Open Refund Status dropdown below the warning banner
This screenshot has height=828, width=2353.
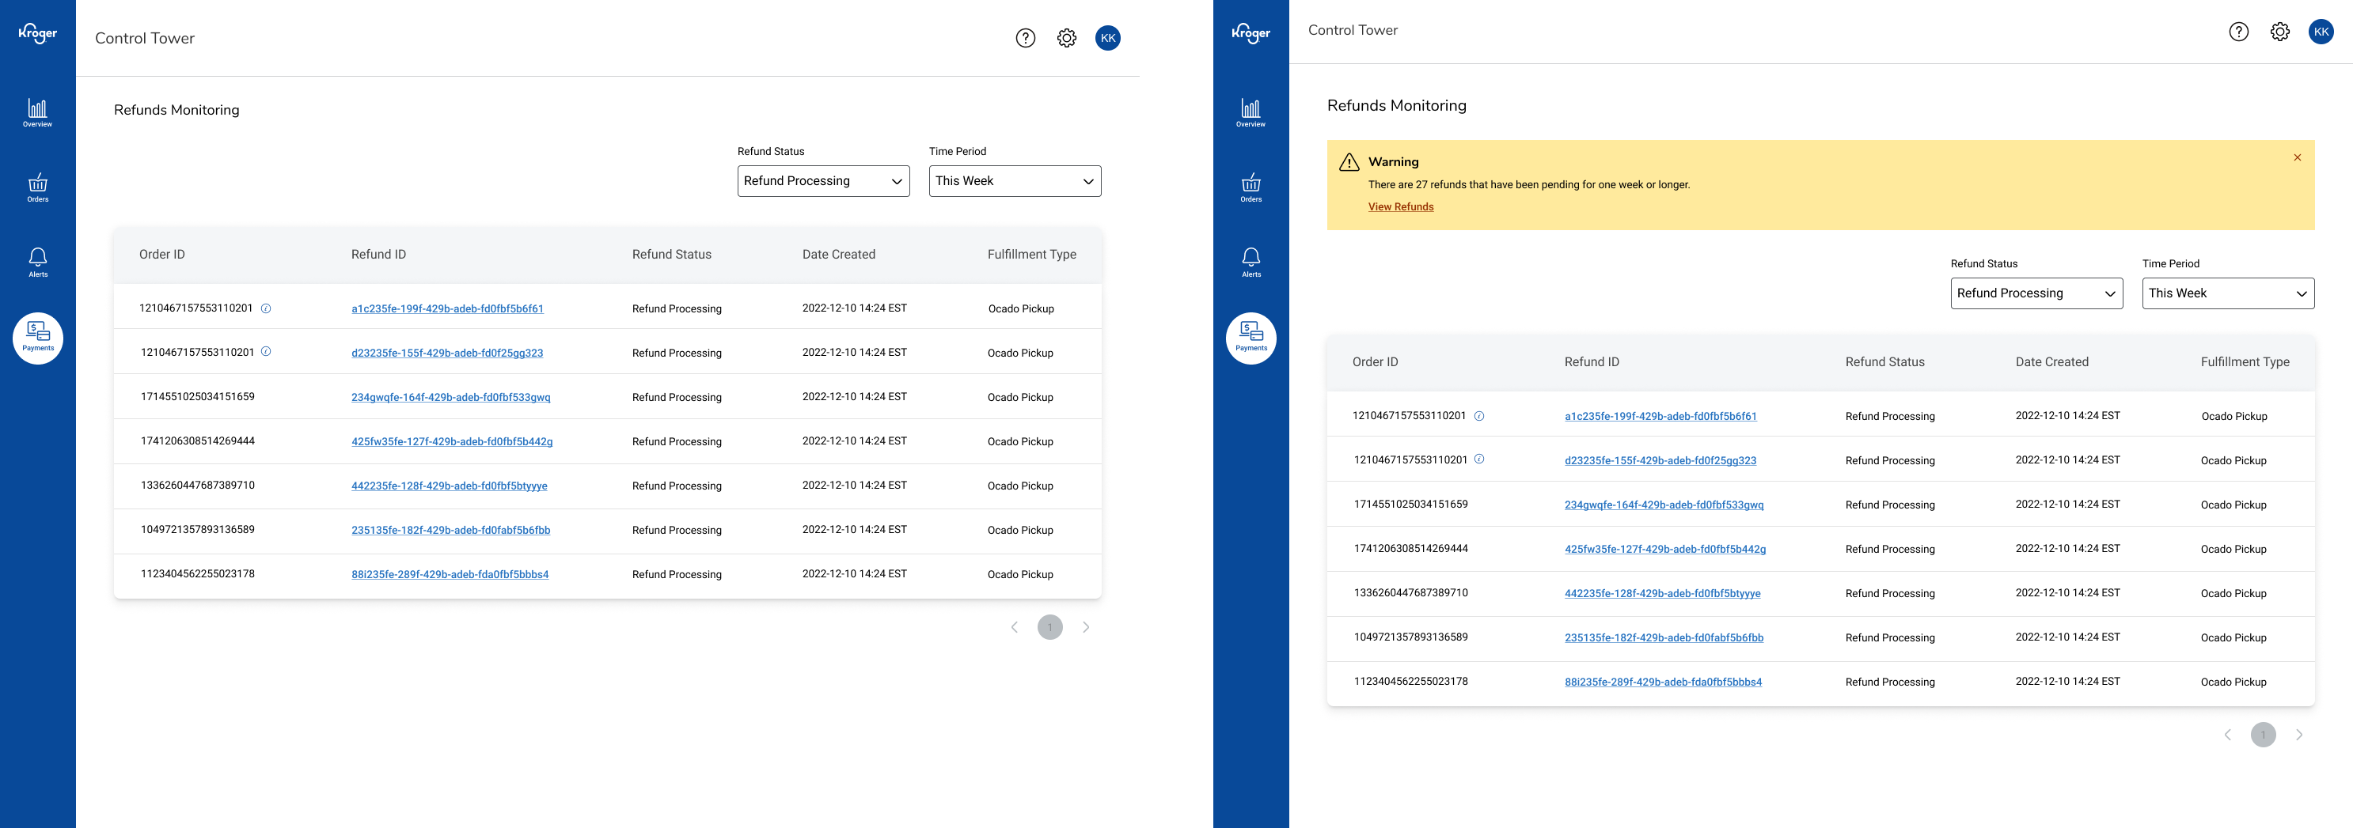click(2036, 293)
